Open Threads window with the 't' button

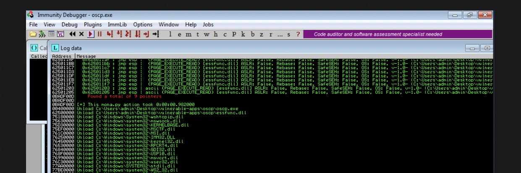(x=197, y=34)
